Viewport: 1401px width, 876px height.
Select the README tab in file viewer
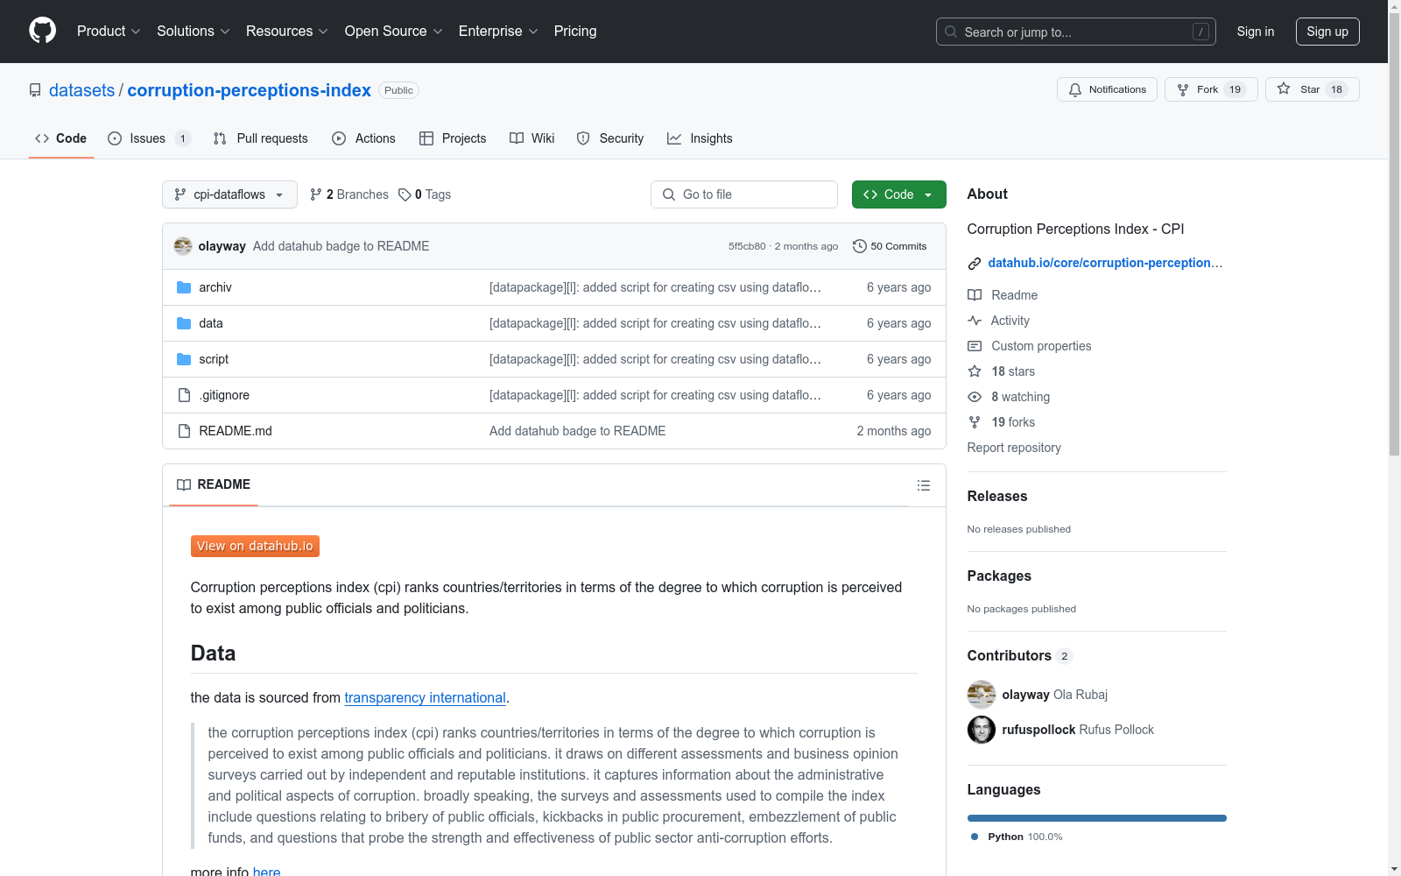(x=214, y=484)
